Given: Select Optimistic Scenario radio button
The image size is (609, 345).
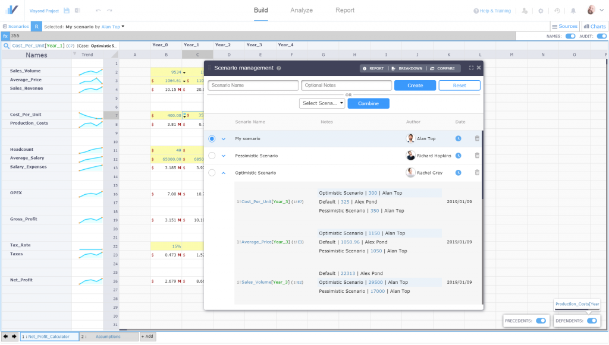Looking at the screenshot, I should pos(212,173).
